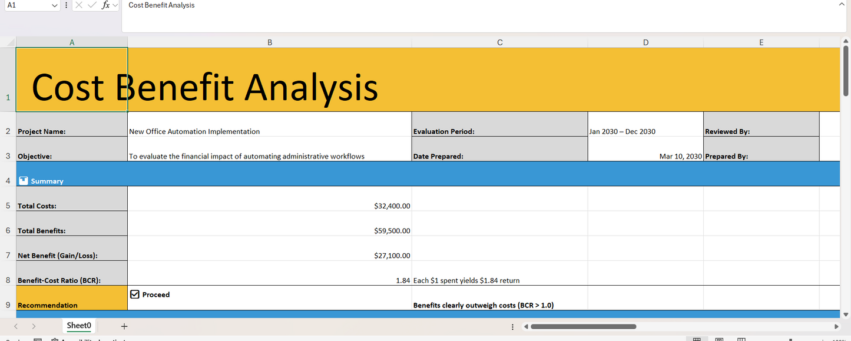The image size is (851, 341).
Task: Select column D header
Action: [x=645, y=42]
